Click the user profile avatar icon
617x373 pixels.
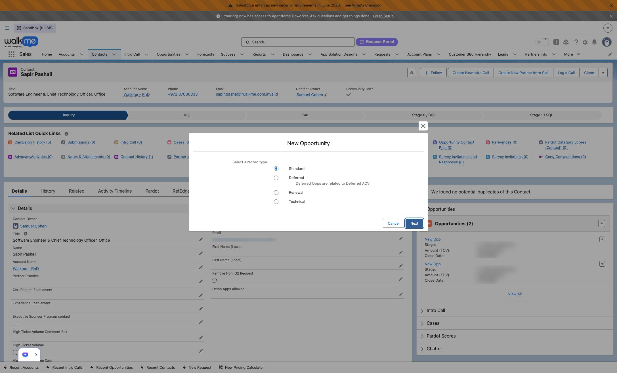click(607, 42)
